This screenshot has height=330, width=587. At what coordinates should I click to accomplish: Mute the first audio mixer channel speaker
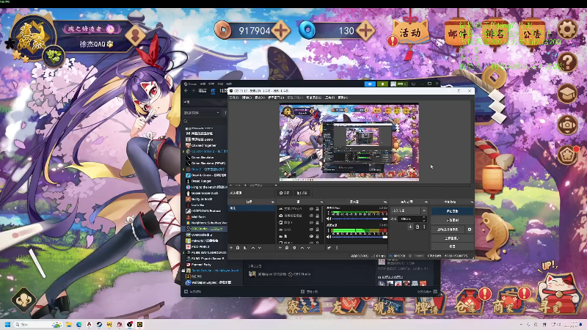(x=329, y=219)
